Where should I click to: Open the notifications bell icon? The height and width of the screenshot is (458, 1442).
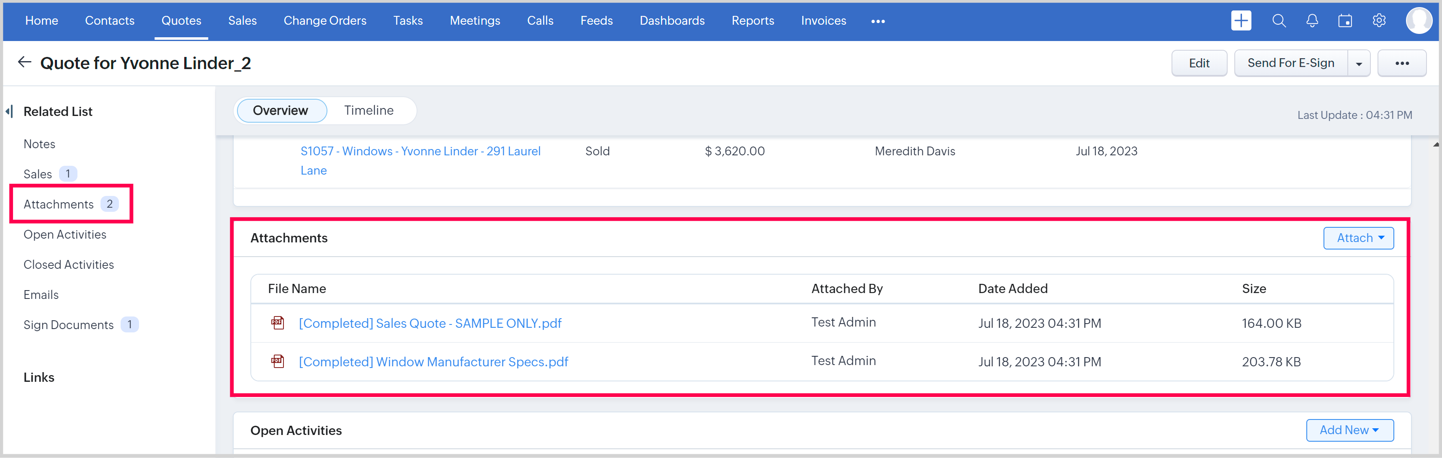coord(1311,21)
